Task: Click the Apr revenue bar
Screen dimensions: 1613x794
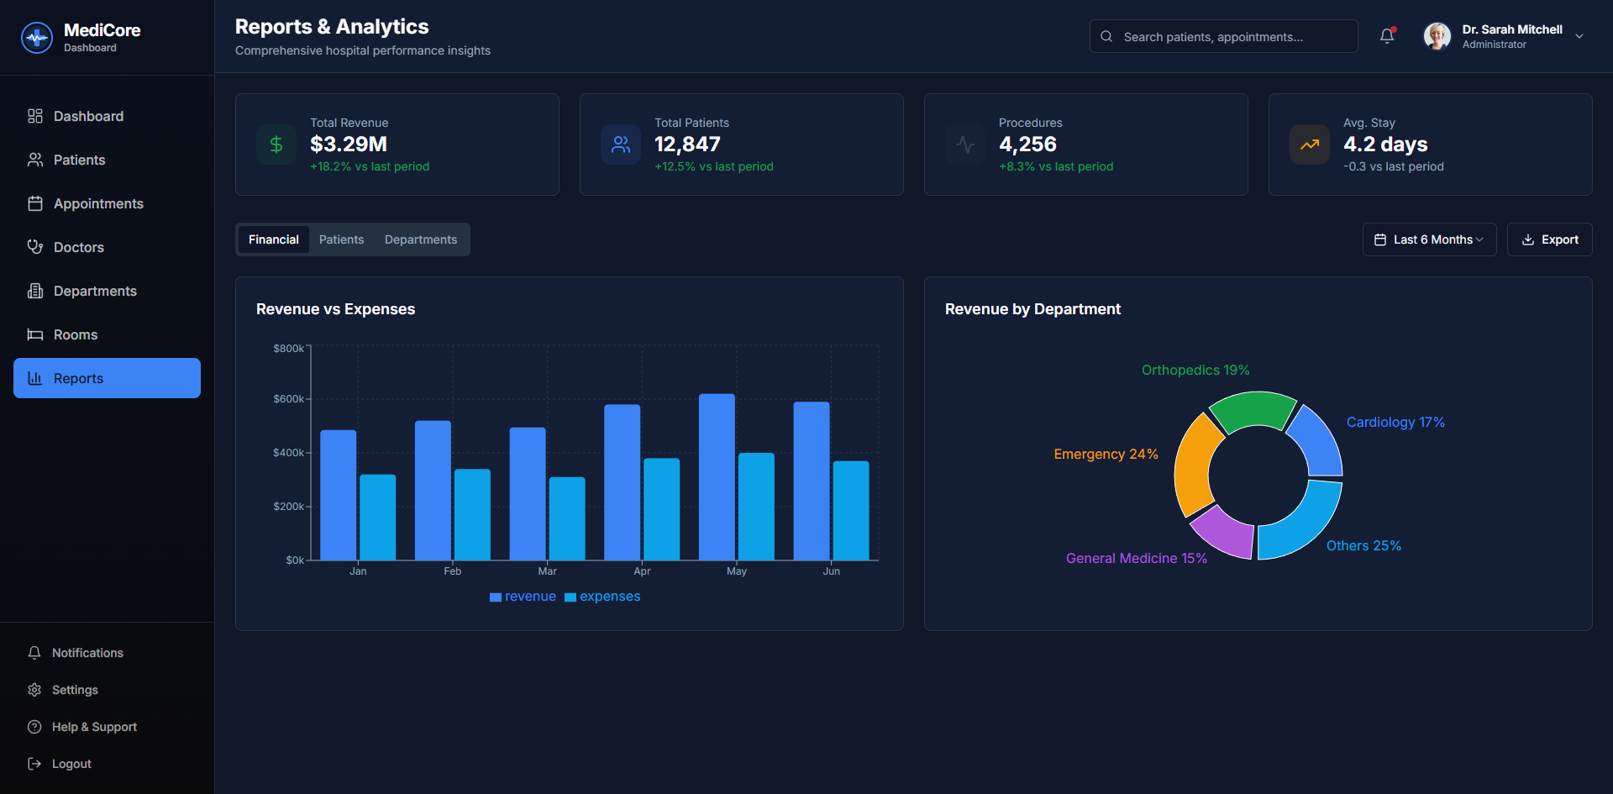Action: click(x=622, y=482)
